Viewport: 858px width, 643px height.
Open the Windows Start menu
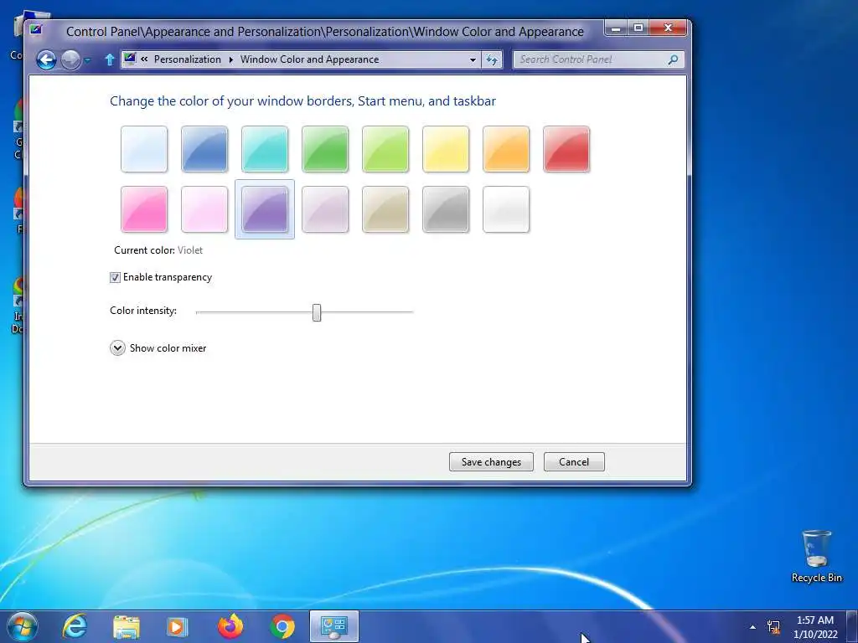(23, 626)
